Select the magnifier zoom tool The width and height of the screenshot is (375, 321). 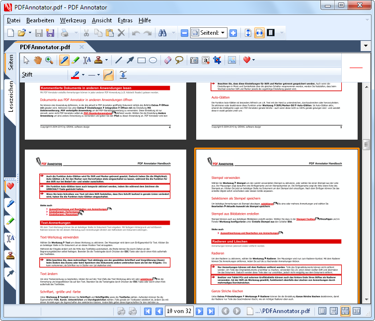(x=49, y=60)
